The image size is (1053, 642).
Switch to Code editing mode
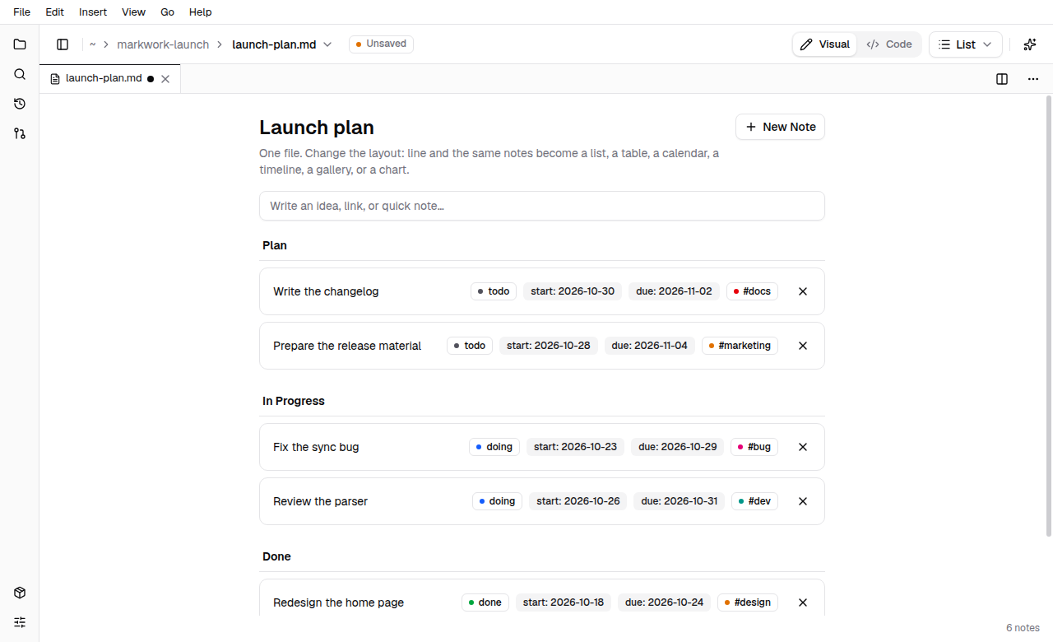coord(889,44)
